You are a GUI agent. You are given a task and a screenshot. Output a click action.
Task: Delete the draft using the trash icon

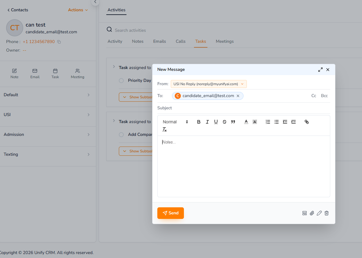tap(327, 213)
